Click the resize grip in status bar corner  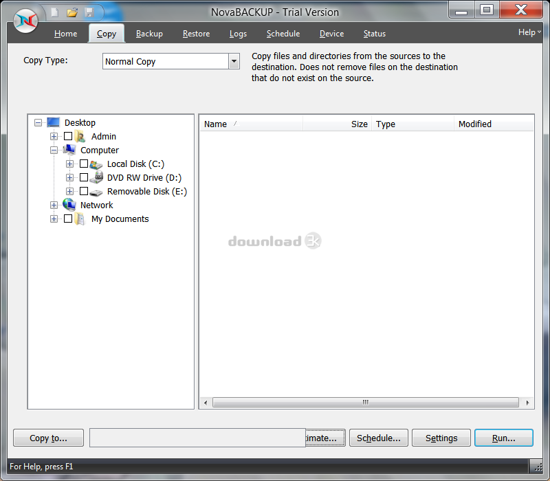click(538, 467)
